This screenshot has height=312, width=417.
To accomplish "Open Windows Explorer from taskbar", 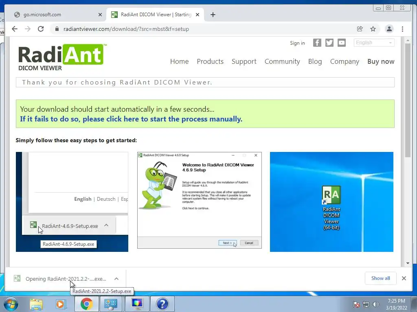I will (x=36, y=304).
